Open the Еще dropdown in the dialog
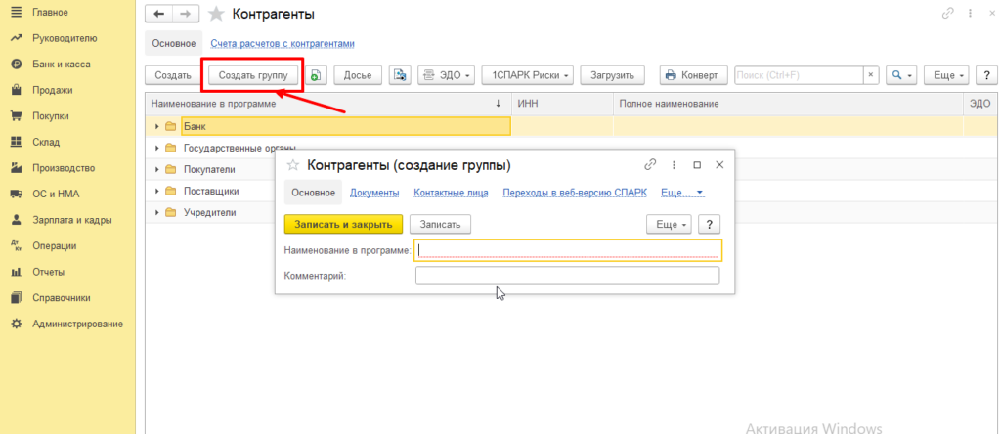The height and width of the screenshot is (434, 1001). pos(670,224)
